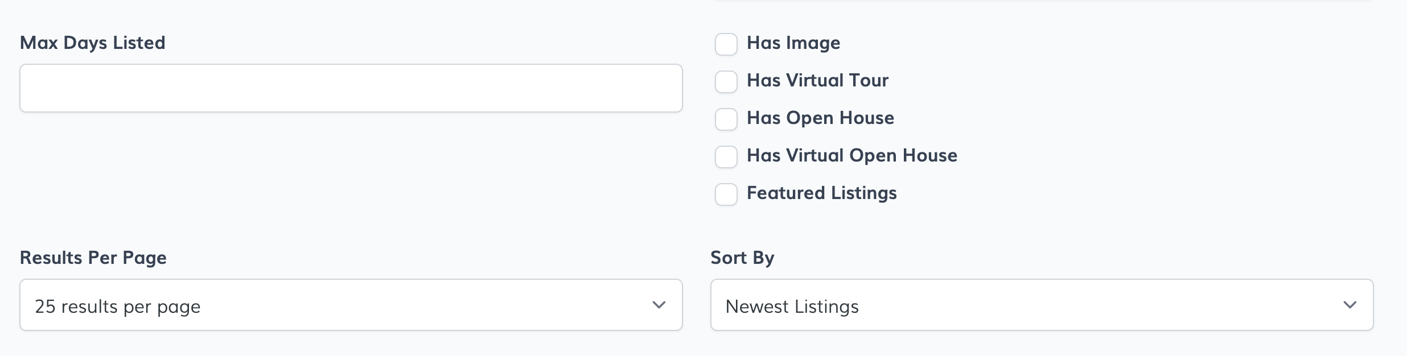Image resolution: width=1407 pixels, height=356 pixels.
Task: Open the Sort By dropdown
Action: [x=1042, y=305]
